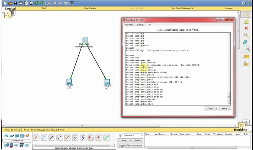The image size is (253, 150).
Task: Reset zoom with the middle magnifier icon
Action: point(54,3)
